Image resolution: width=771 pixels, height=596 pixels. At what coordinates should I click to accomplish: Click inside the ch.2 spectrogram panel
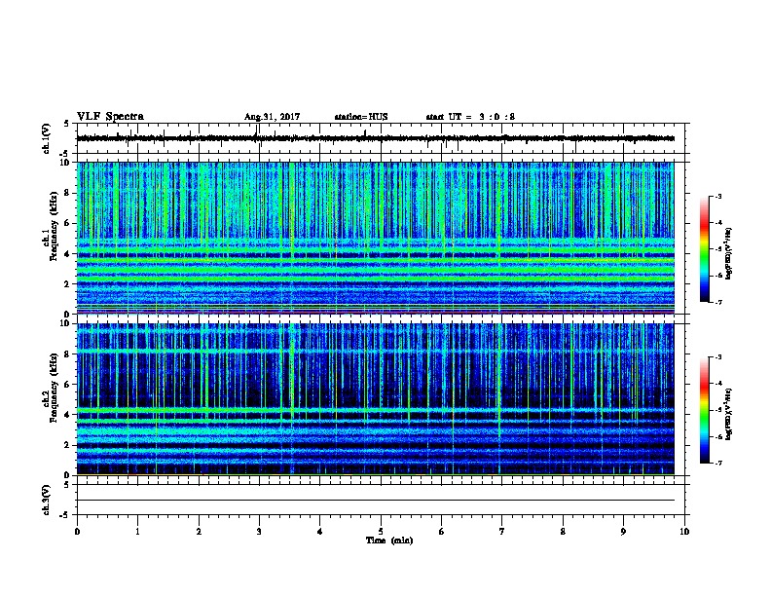(x=376, y=399)
